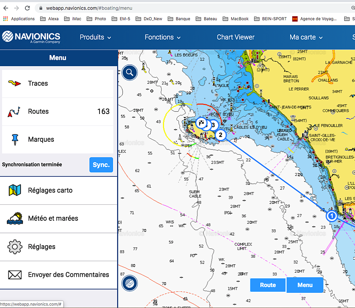Image resolution: width=355 pixels, height=308 pixels.
Task: Reload the page with the refresh icon
Action: coord(27,8)
